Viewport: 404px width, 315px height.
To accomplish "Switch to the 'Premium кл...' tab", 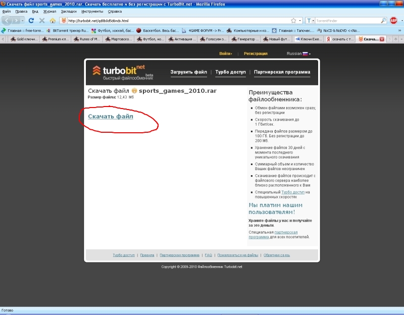I will pyautogui.click(x=56, y=39).
